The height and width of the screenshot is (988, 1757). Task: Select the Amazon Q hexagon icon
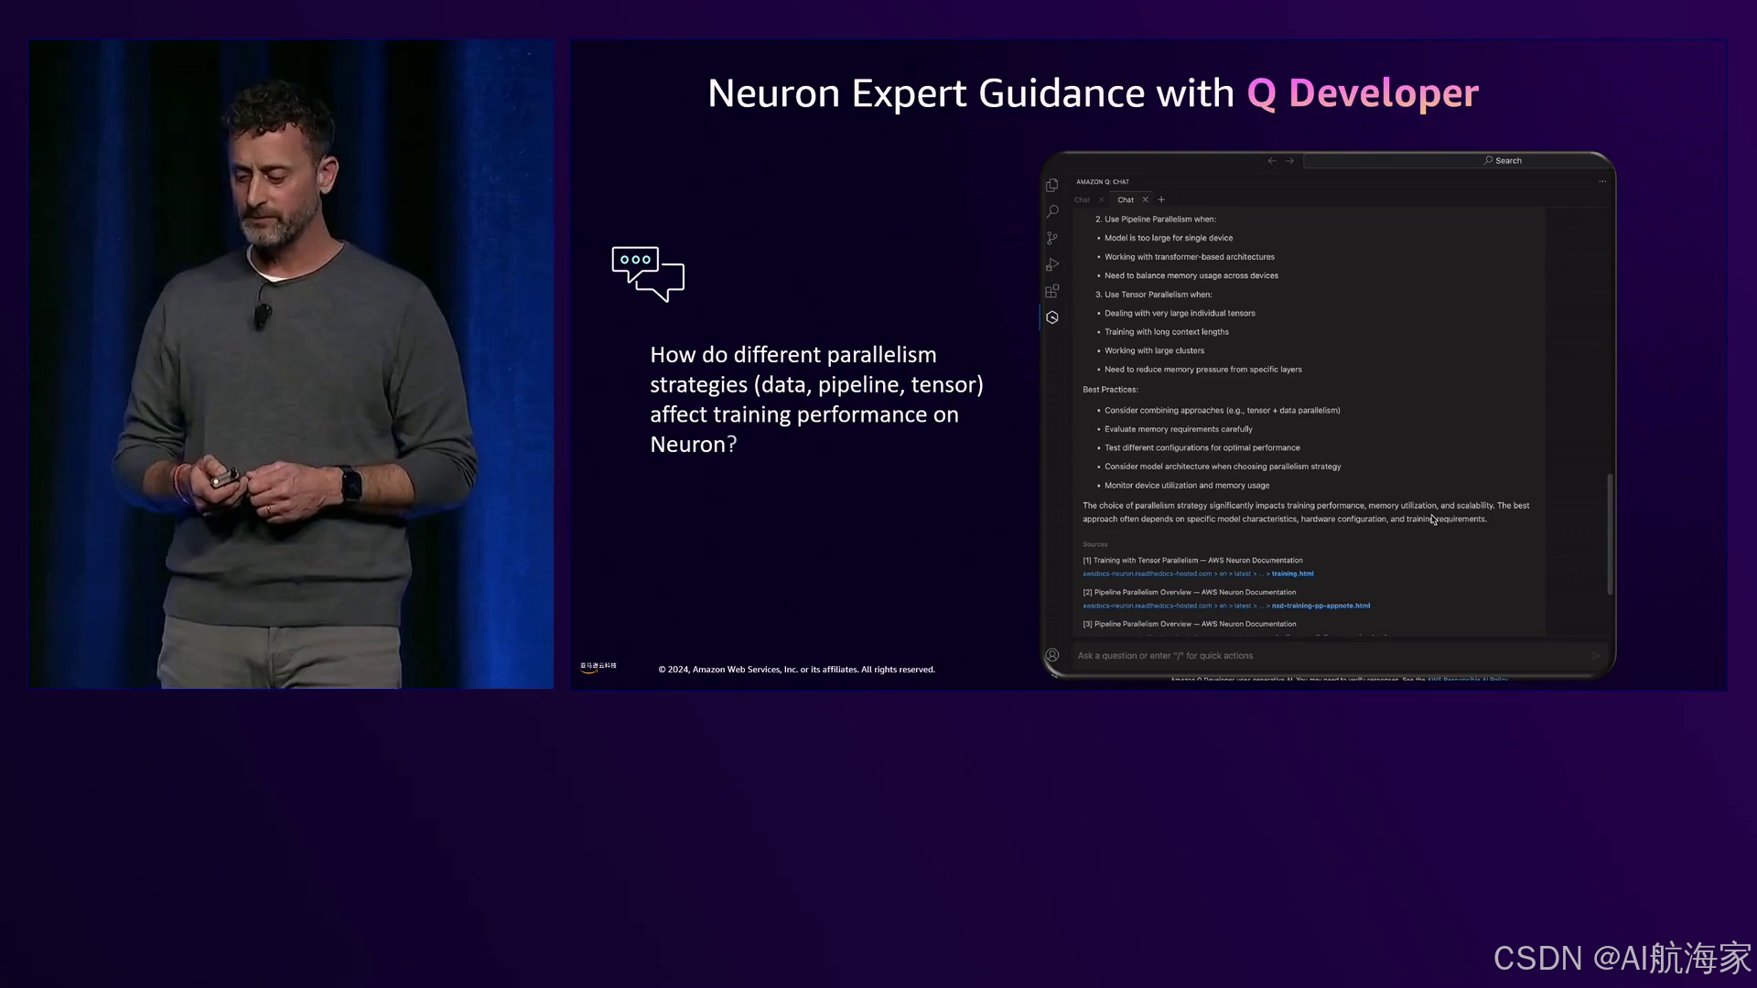(x=1052, y=317)
